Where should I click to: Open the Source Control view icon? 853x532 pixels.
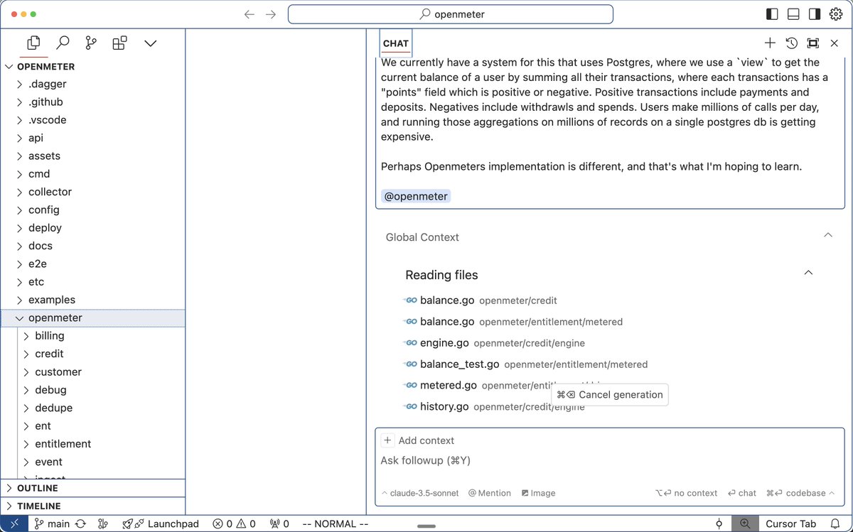(91, 43)
